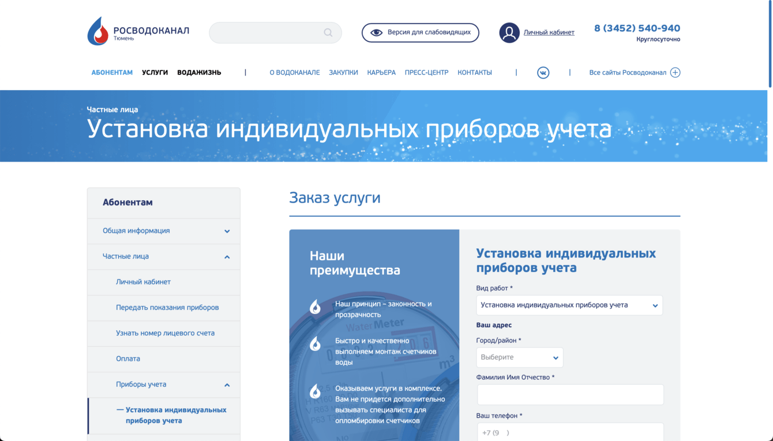Viewport: 773px width, 441px height.
Task: Click the Фамилия Имя Отчество input field
Action: coord(571,395)
